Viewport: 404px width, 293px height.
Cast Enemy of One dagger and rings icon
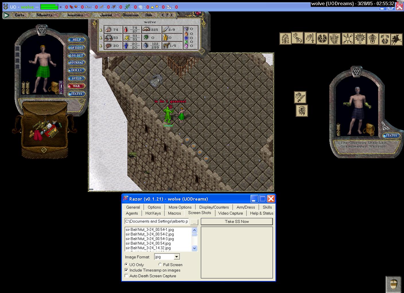pos(347,39)
